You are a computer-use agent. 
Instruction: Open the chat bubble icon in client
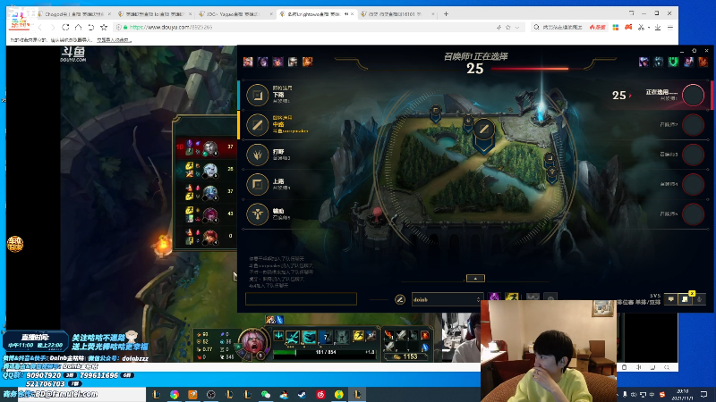(x=670, y=299)
